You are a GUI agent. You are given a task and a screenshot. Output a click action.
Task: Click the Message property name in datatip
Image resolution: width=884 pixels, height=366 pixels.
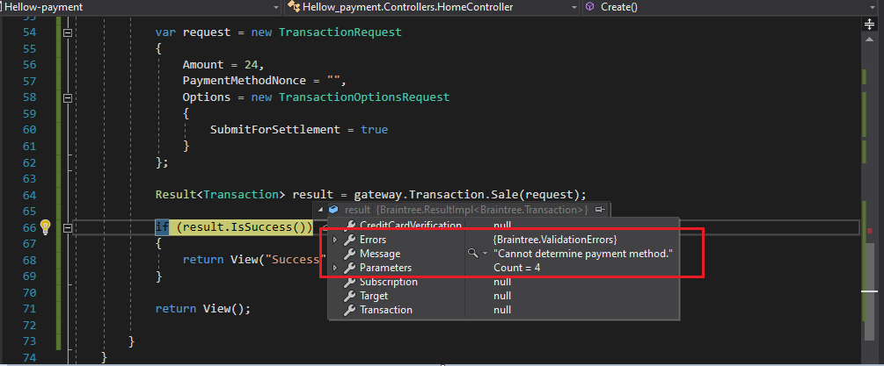tap(380, 255)
